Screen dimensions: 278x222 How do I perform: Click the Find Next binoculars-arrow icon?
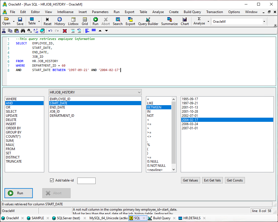tap(29, 31)
